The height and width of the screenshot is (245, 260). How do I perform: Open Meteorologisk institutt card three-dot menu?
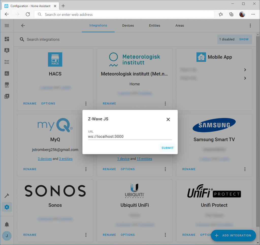pos(165,103)
